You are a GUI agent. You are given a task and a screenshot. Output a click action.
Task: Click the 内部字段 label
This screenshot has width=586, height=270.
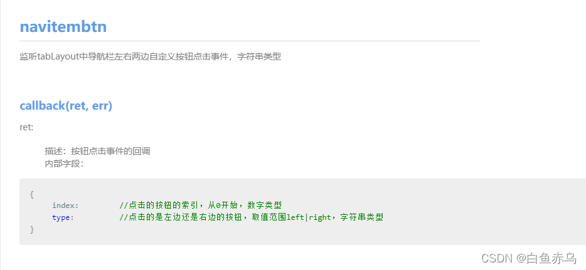pos(64,164)
